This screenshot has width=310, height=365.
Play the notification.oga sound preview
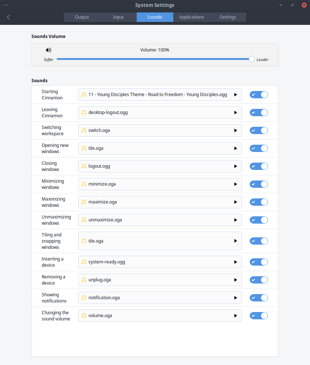[235, 298]
